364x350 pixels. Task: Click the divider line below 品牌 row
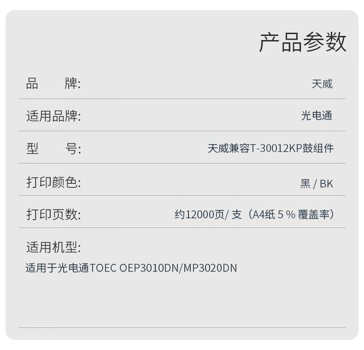pyautogui.click(x=182, y=99)
